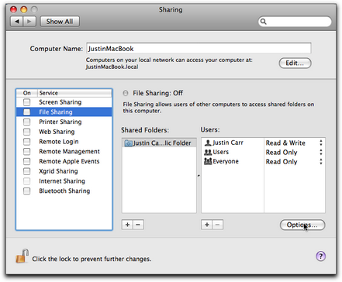Minimize the Sharing window with yellow button

point(24,10)
